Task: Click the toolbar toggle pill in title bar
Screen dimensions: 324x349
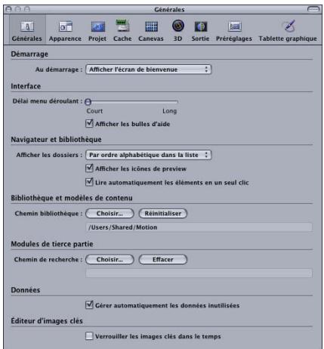Action: pos(313,9)
